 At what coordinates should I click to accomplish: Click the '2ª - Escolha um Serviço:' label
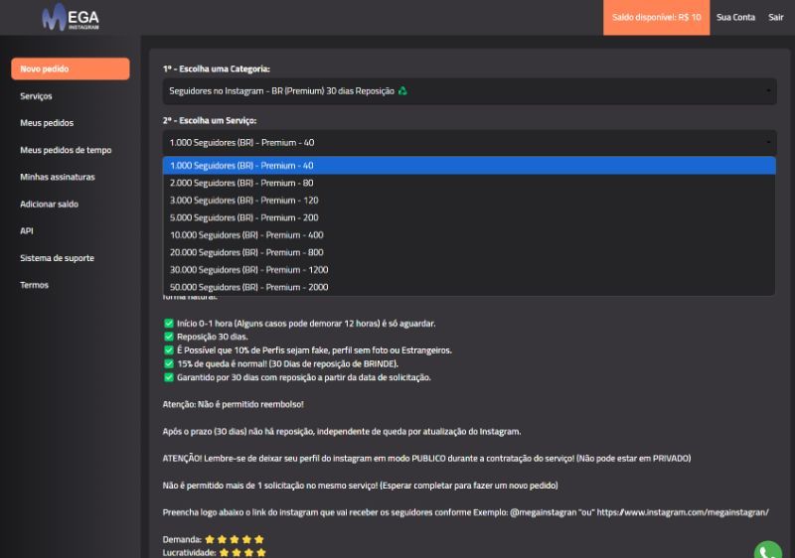pos(210,120)
